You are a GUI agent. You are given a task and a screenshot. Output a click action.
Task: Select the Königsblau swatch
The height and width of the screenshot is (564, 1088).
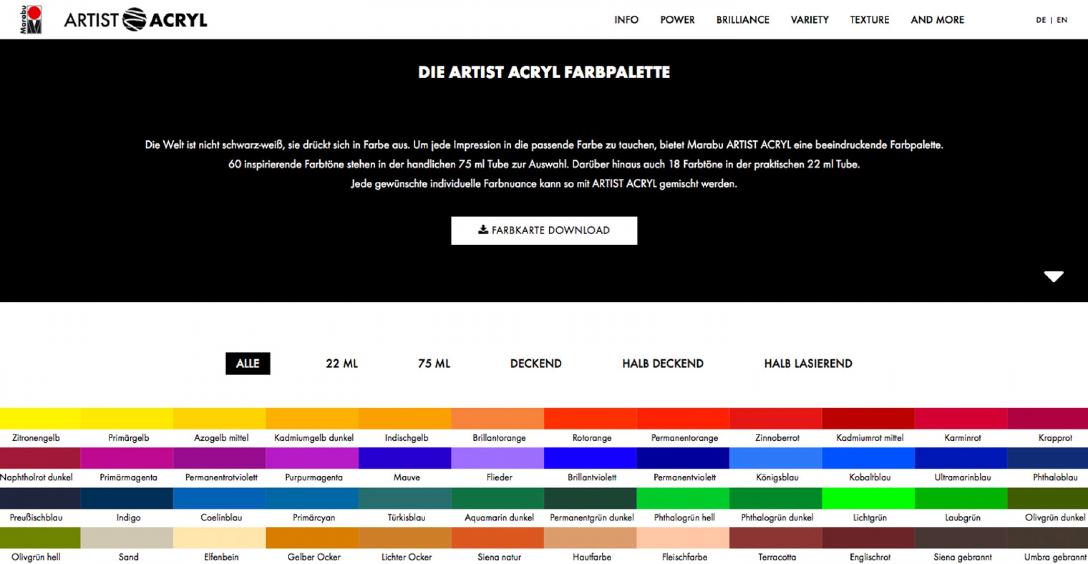775,458
